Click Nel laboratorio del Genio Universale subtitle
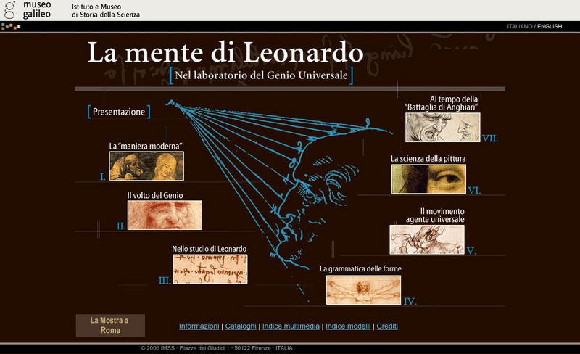 (261, 75)
